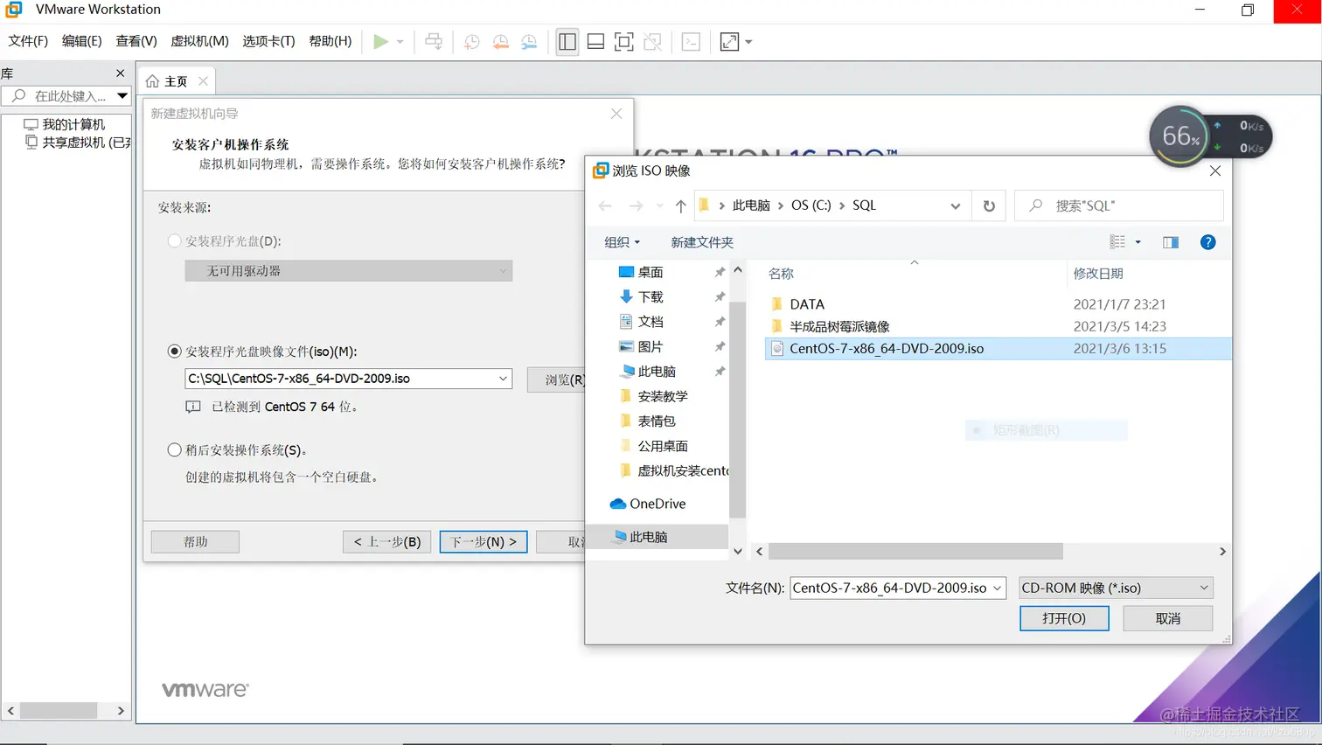Open the File (文件) menu
1322x745 pixels.
tap(28, 41)
